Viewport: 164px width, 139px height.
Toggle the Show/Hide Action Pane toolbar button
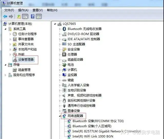tap(39, 16)
